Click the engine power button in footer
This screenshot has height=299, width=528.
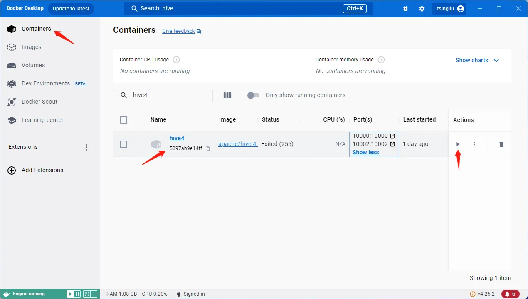[x=87, y=294]
